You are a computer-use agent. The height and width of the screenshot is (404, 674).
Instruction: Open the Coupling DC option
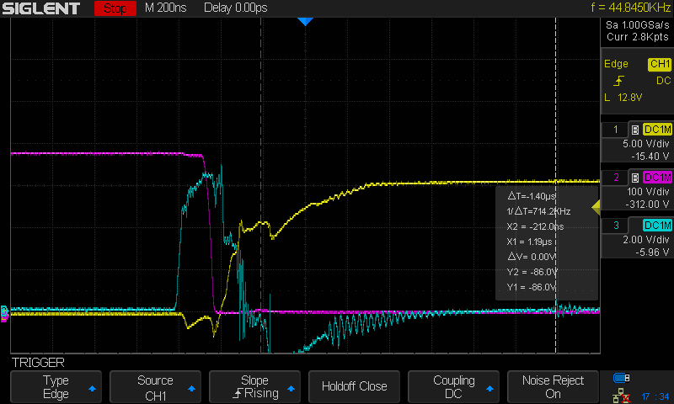(x=453, y=387)
